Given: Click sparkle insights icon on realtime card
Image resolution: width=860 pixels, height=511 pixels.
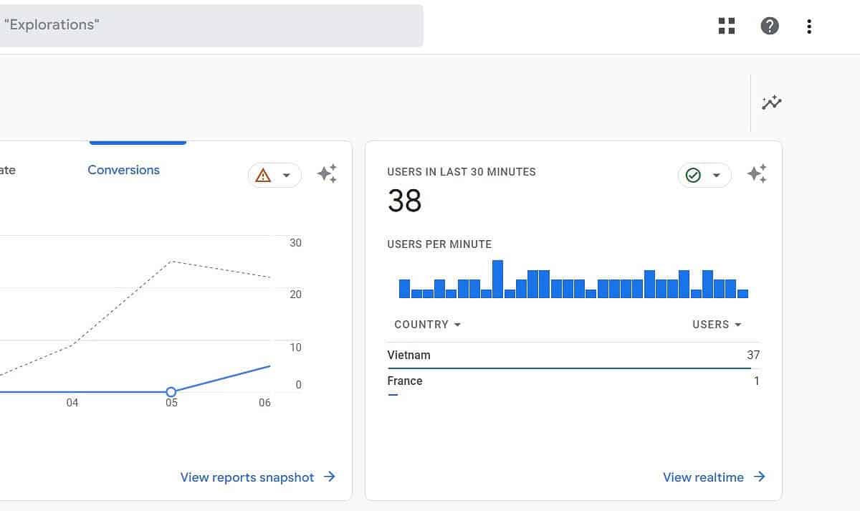Looking at the screenshot, I should (757, 174).
